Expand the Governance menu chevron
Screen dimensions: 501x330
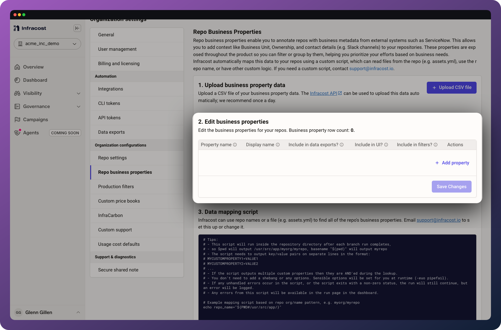[79, 106]
